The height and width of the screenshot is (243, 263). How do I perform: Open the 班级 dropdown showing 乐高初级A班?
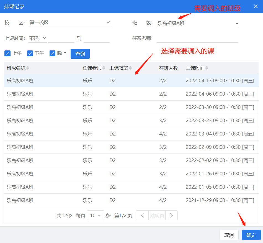[197, 23]
